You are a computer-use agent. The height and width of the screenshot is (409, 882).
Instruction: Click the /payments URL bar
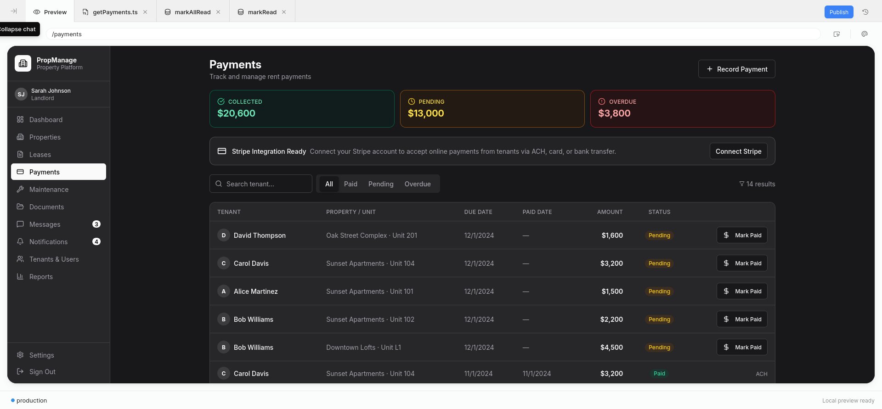pos(433,34)
